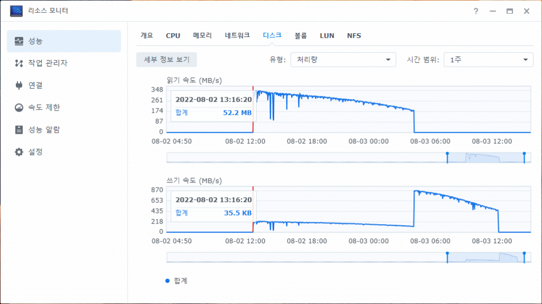
Task: Click the 52.2 MB read tooltip value
Action: point(237,113)
